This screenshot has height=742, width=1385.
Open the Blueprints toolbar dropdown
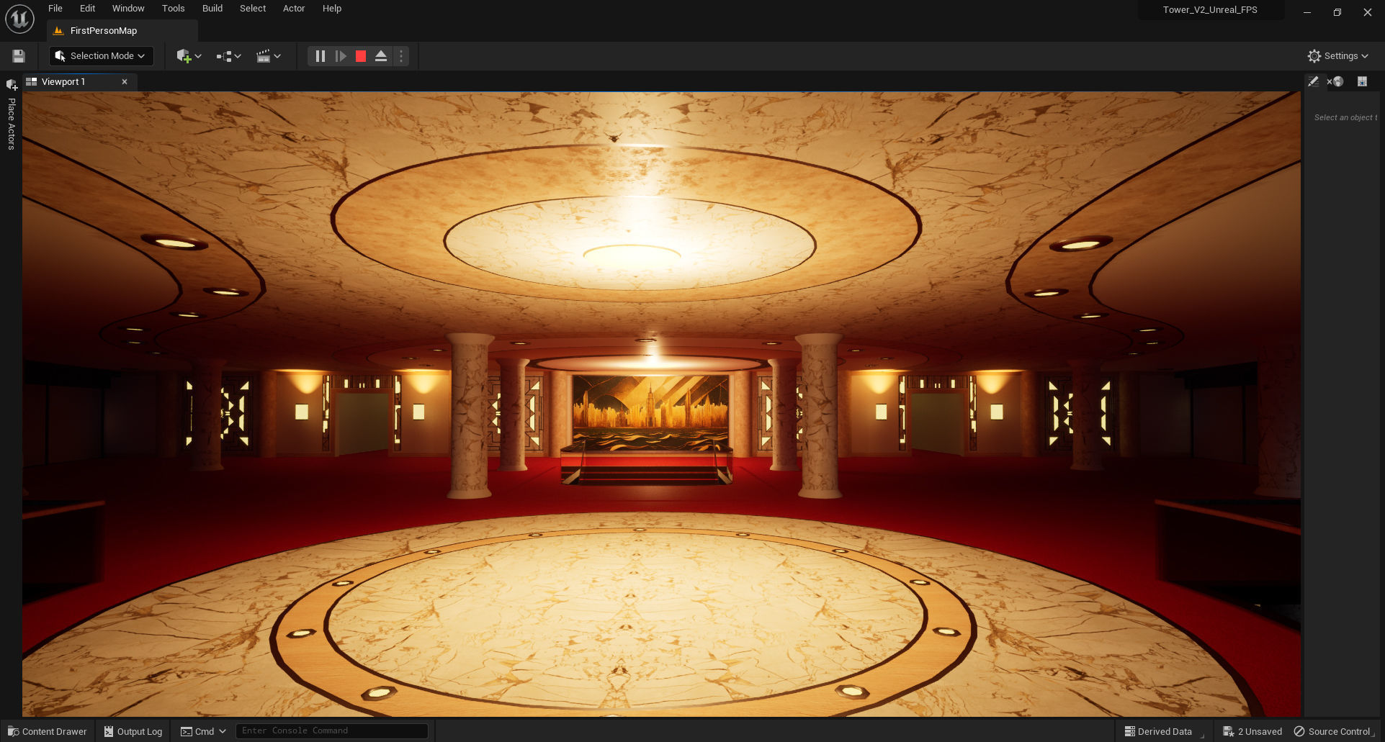click(228, 56)
